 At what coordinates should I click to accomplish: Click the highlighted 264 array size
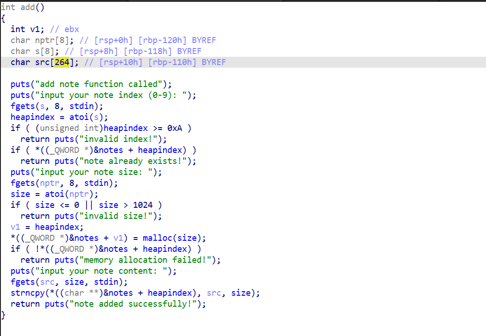[x=62, y=62]
